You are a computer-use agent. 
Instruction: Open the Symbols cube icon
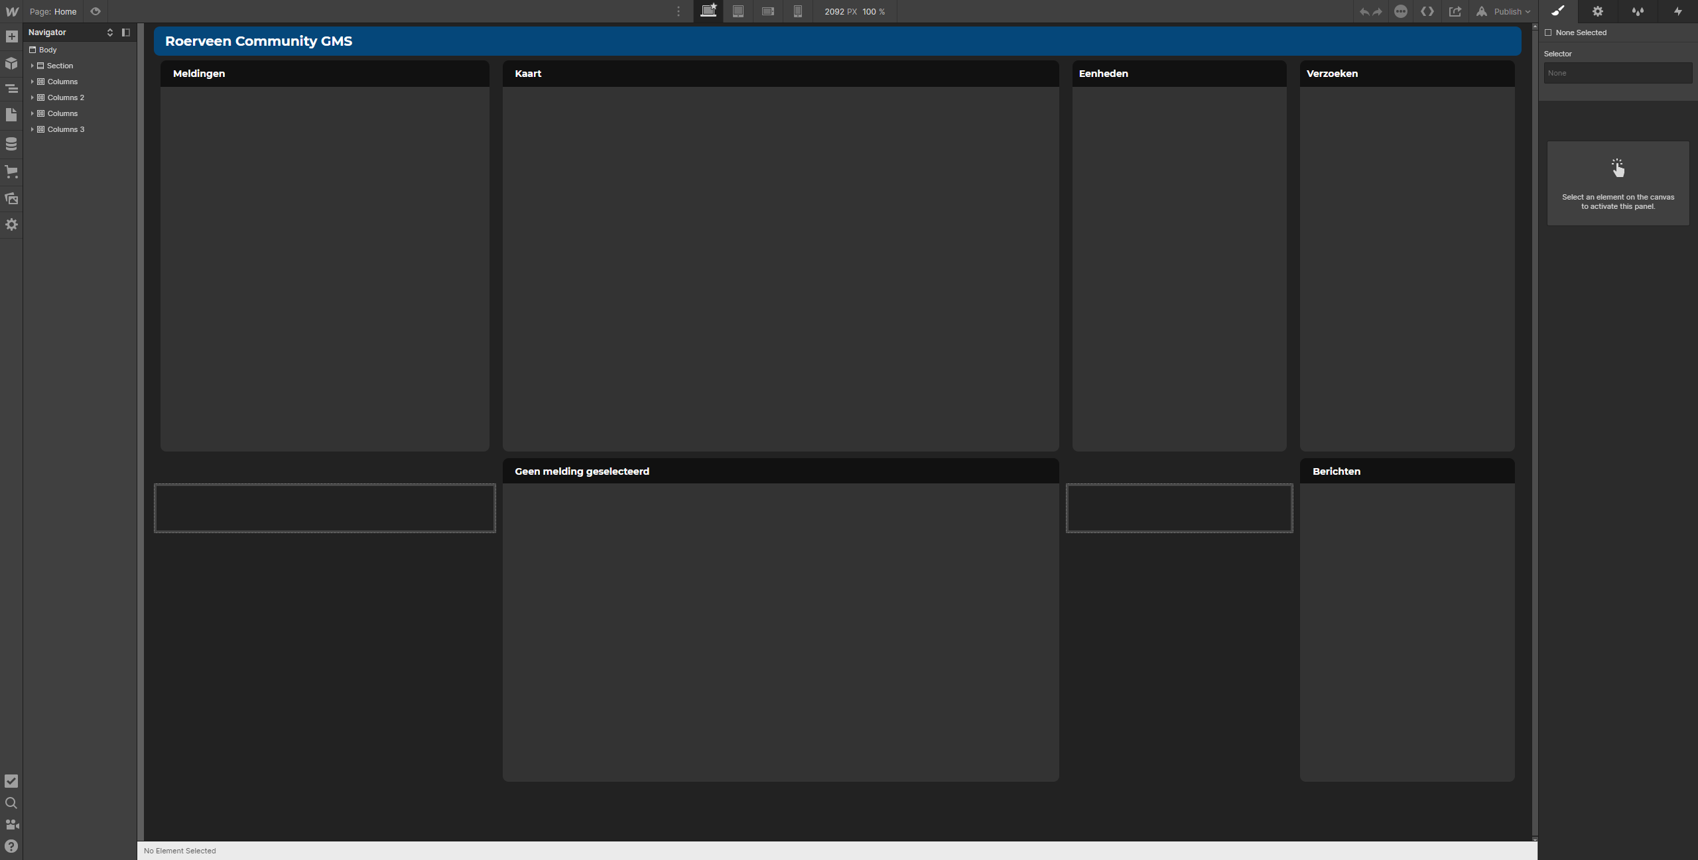click(11, 63)
